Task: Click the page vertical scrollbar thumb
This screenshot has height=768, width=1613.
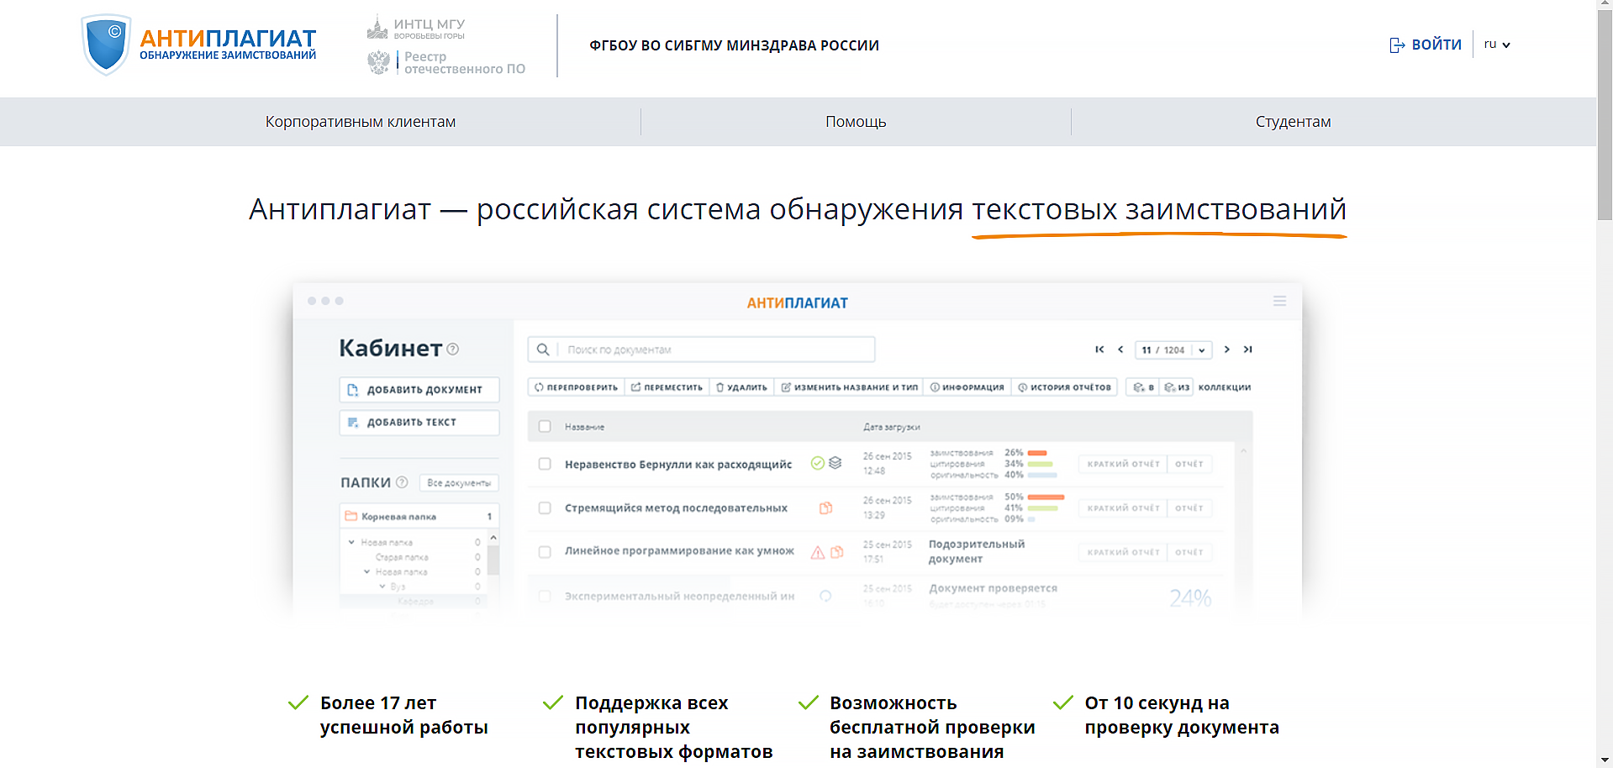Action: click(1605, 116)
